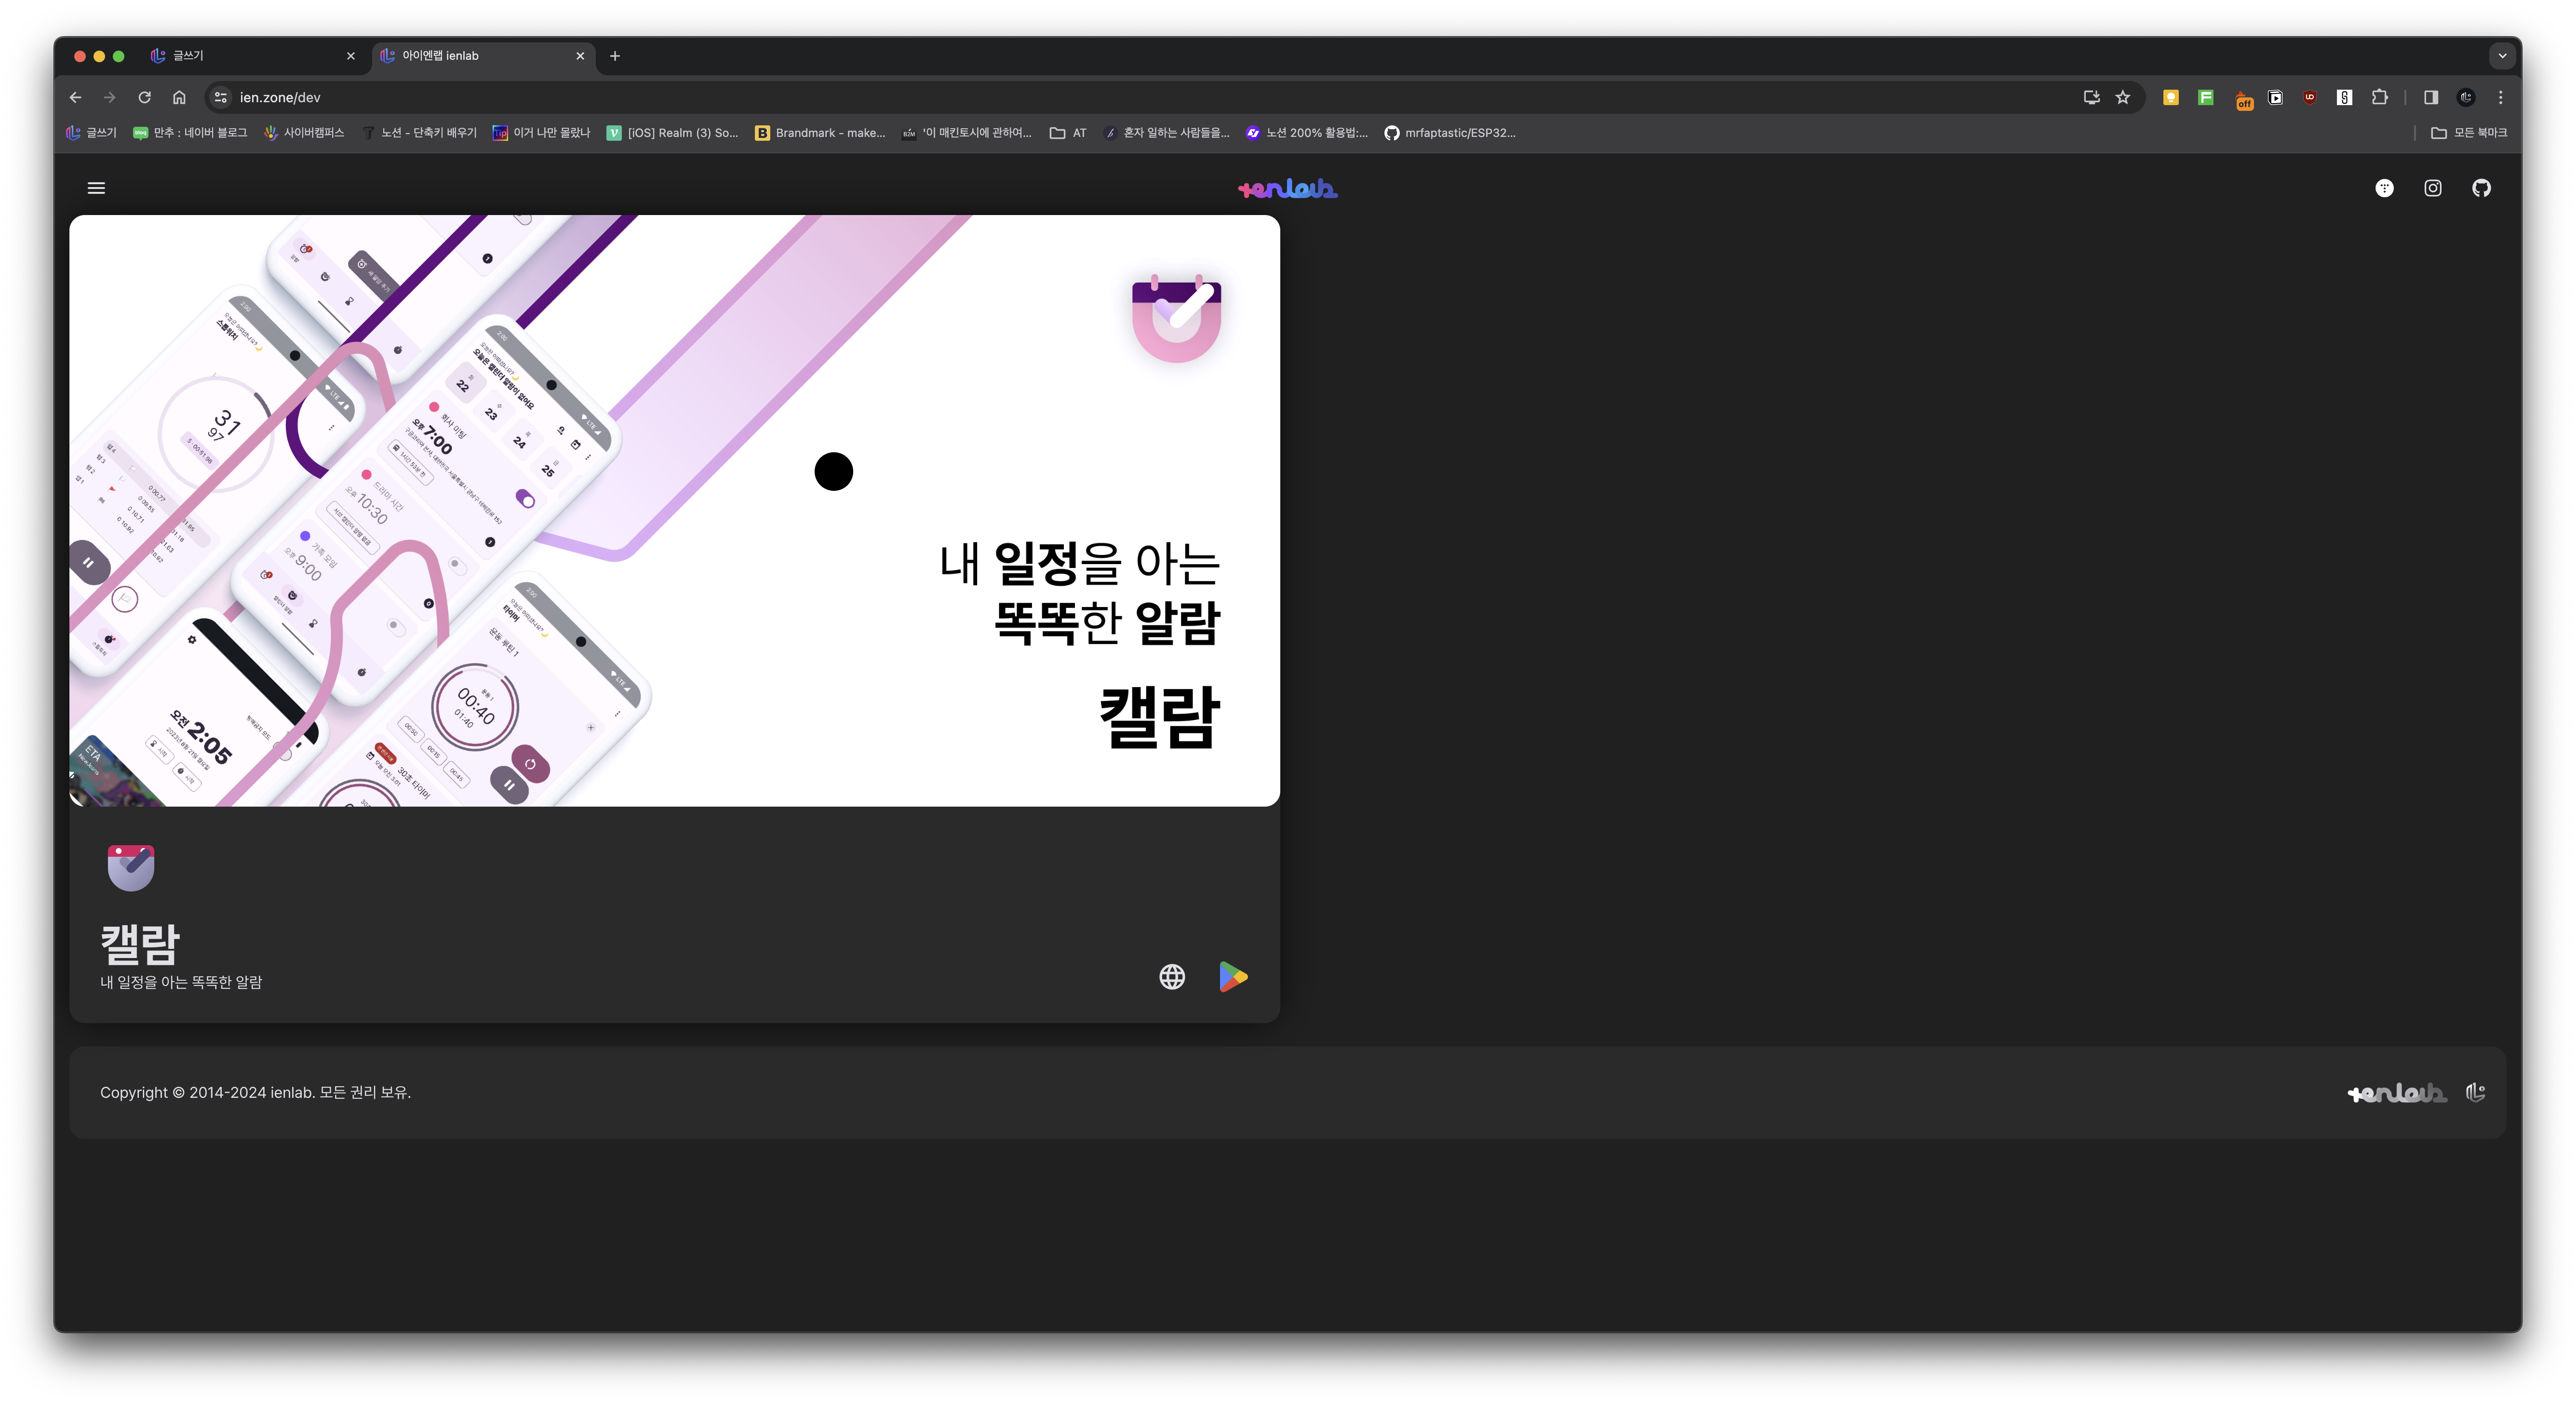Open ienlab's Instagram page
This screenshot has width=2576, height=1404.
2433,188
